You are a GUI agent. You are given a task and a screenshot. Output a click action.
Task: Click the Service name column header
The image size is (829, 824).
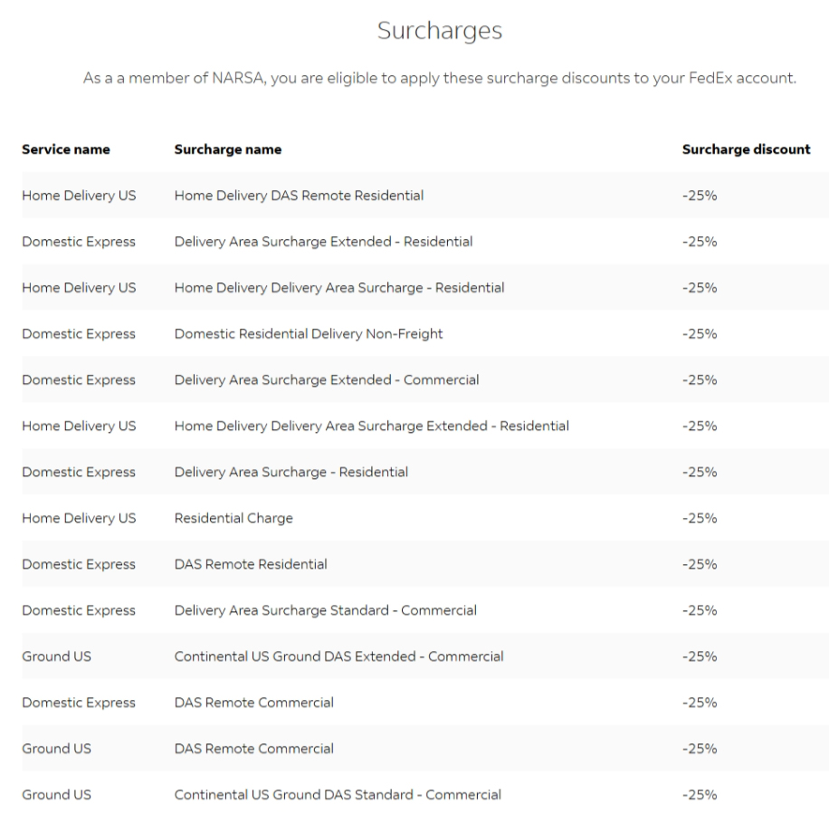[x=66, y=149]
